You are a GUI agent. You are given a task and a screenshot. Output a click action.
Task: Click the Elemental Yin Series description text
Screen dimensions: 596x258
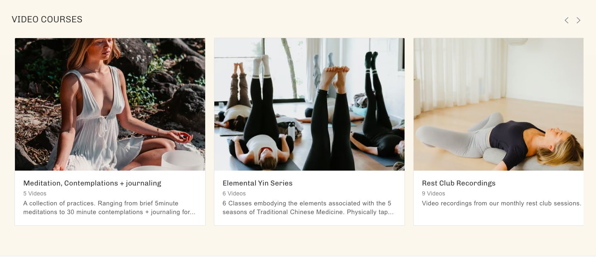point(308,207)
